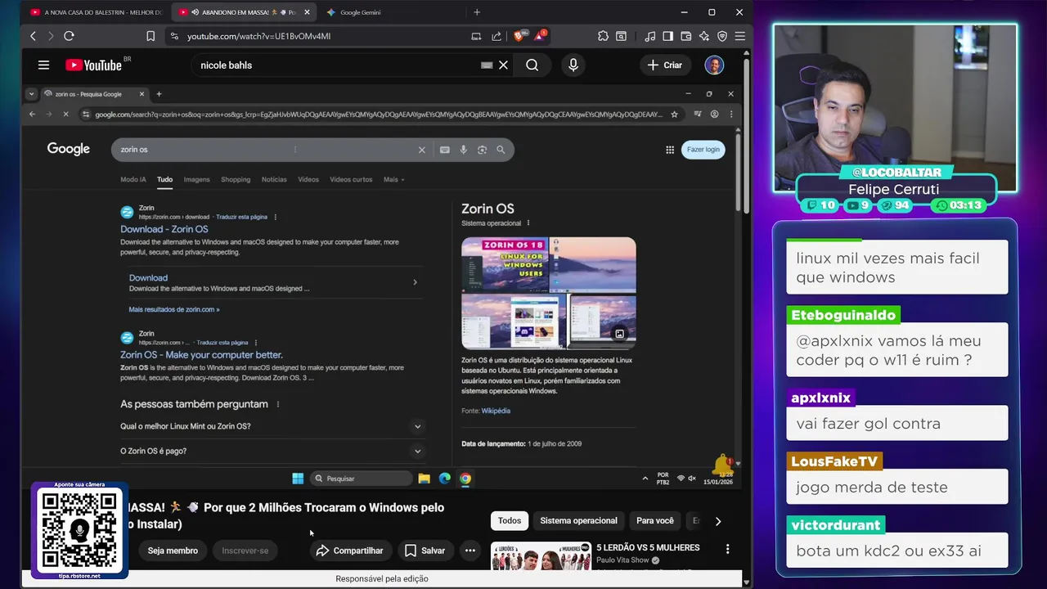Open Google search by image lens icon
This screenshot has height=589, width=1047.
[x=482, y=150]
